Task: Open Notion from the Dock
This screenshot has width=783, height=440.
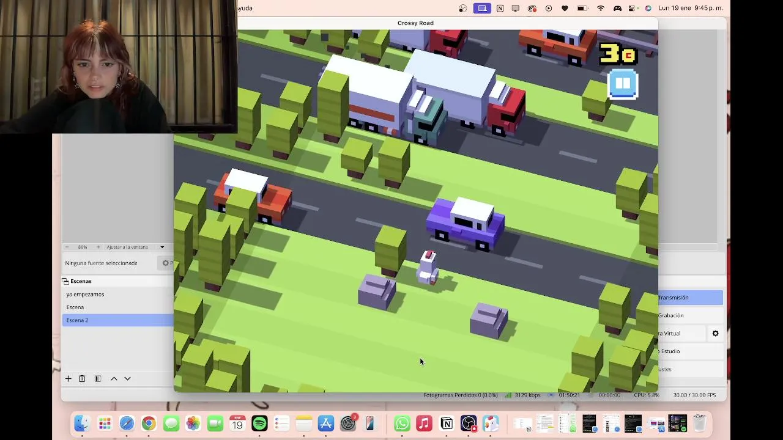Action: 447,424
